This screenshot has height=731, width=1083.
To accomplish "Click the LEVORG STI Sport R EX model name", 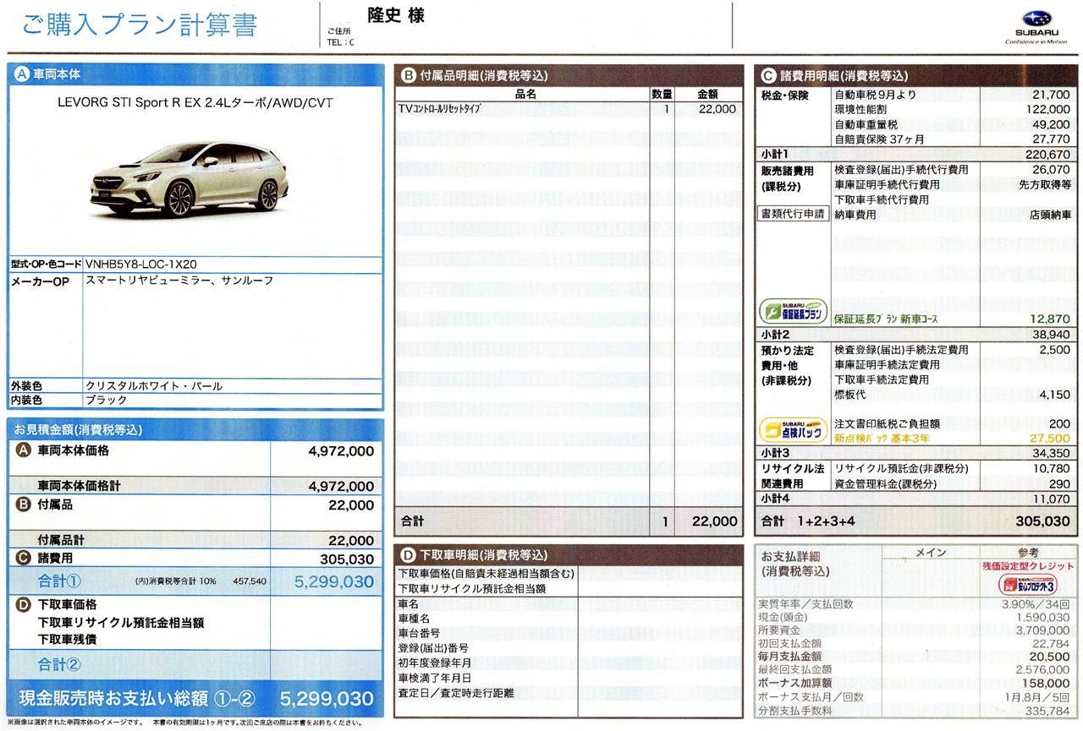I will 195,103.
